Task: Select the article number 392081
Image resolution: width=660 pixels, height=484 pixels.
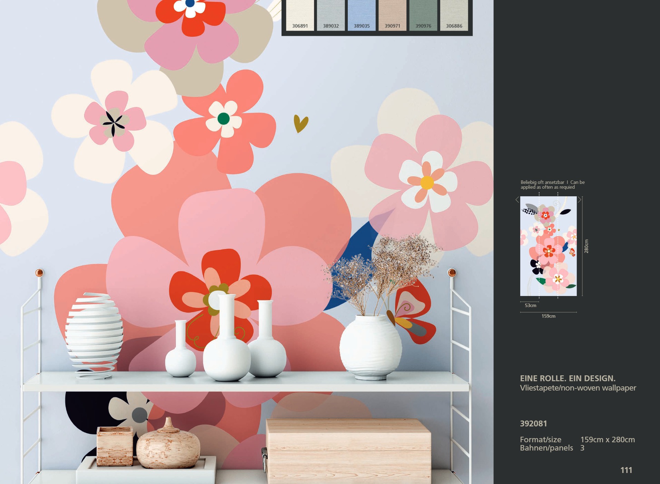Action: (533, 423)
